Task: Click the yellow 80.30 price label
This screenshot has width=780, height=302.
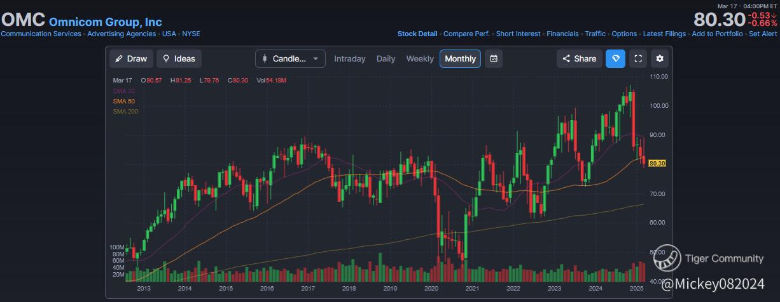Action: coord(658,164)
